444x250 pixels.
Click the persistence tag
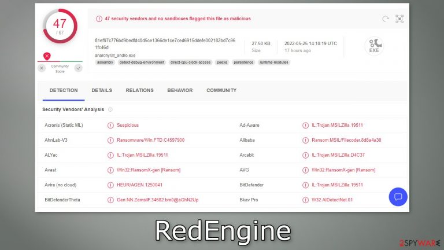[x=243, y=62]
